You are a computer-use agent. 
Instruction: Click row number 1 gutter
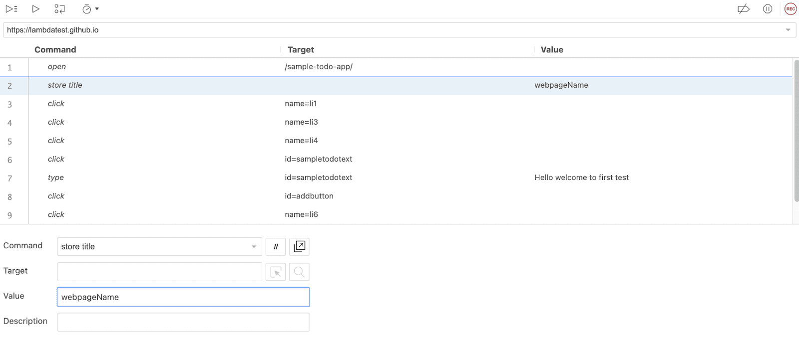click(x=10, y=67)
